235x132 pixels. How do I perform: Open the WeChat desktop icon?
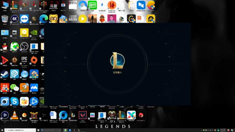point(14,88)
